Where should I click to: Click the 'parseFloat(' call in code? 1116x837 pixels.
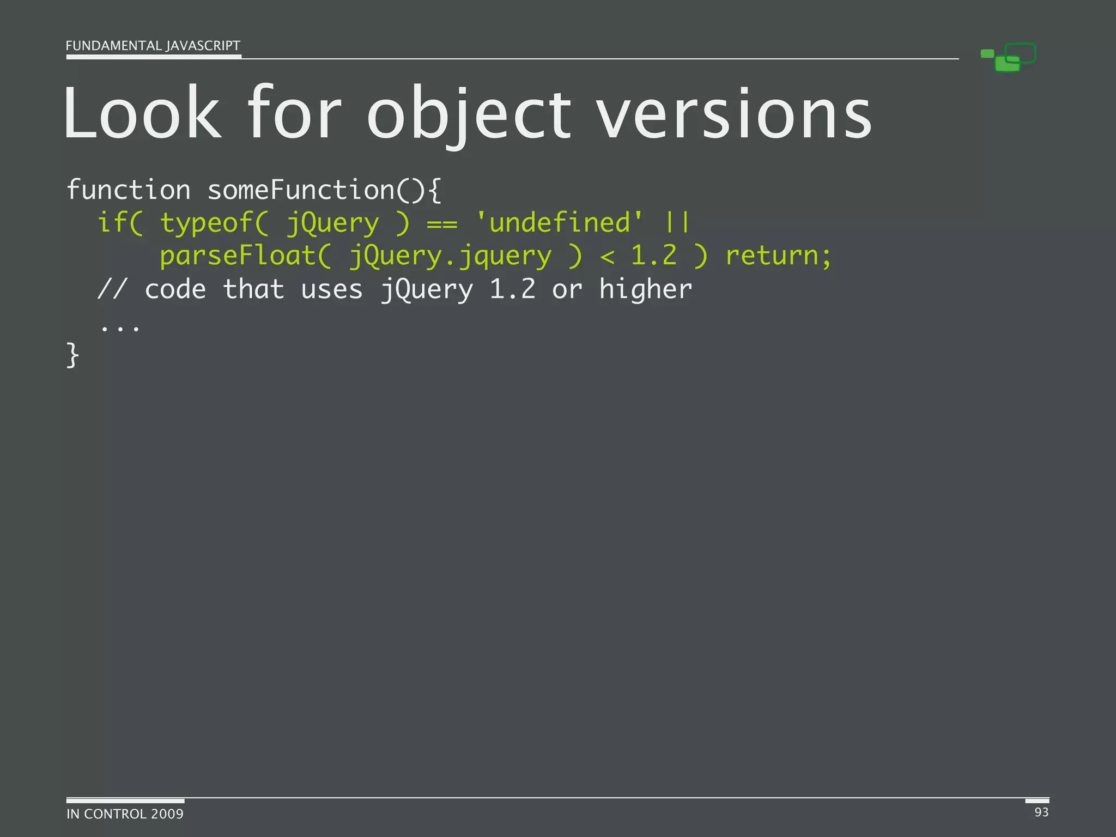coord(245,256)
